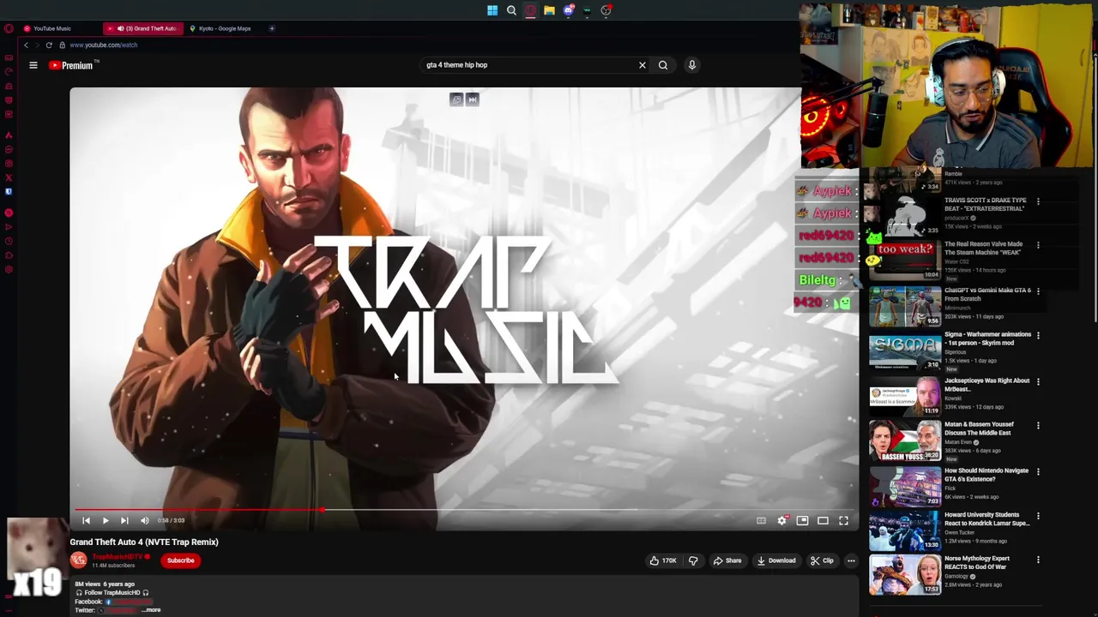Open options menu for Travis Scott video
1098x617 pixels.
tap(1038, 202)
